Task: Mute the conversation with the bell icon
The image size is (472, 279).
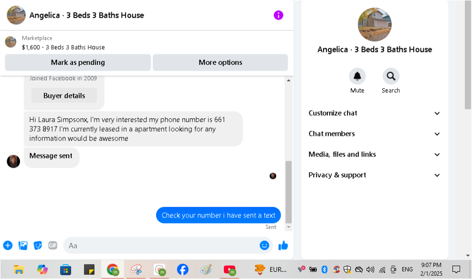Action: [357, 76]
